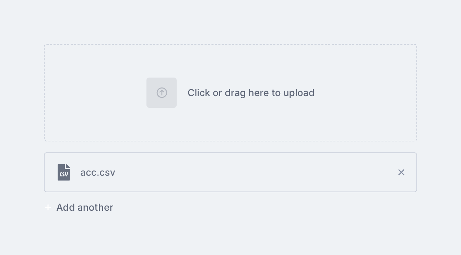Image resolution: width=461 pixels, height=255 pixels.
Task: Add another file using plus sign
Action: [x=48, y=207]
